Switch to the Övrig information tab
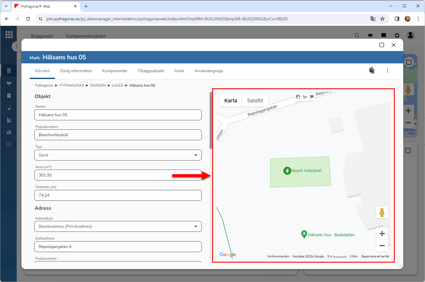Screen dimensions: 425x282 [76, 71]
